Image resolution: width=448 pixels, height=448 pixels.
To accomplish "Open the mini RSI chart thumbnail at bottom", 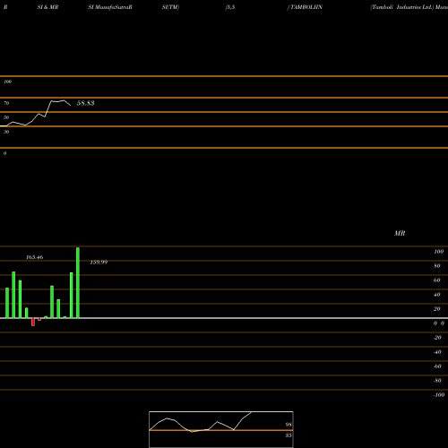I will pyautogui.click(x=221, y=429).
